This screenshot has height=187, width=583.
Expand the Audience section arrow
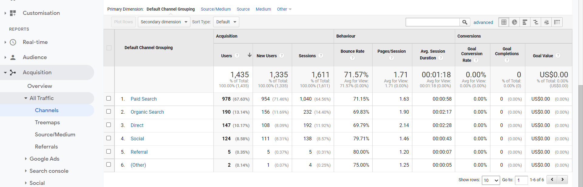point(5,57)
